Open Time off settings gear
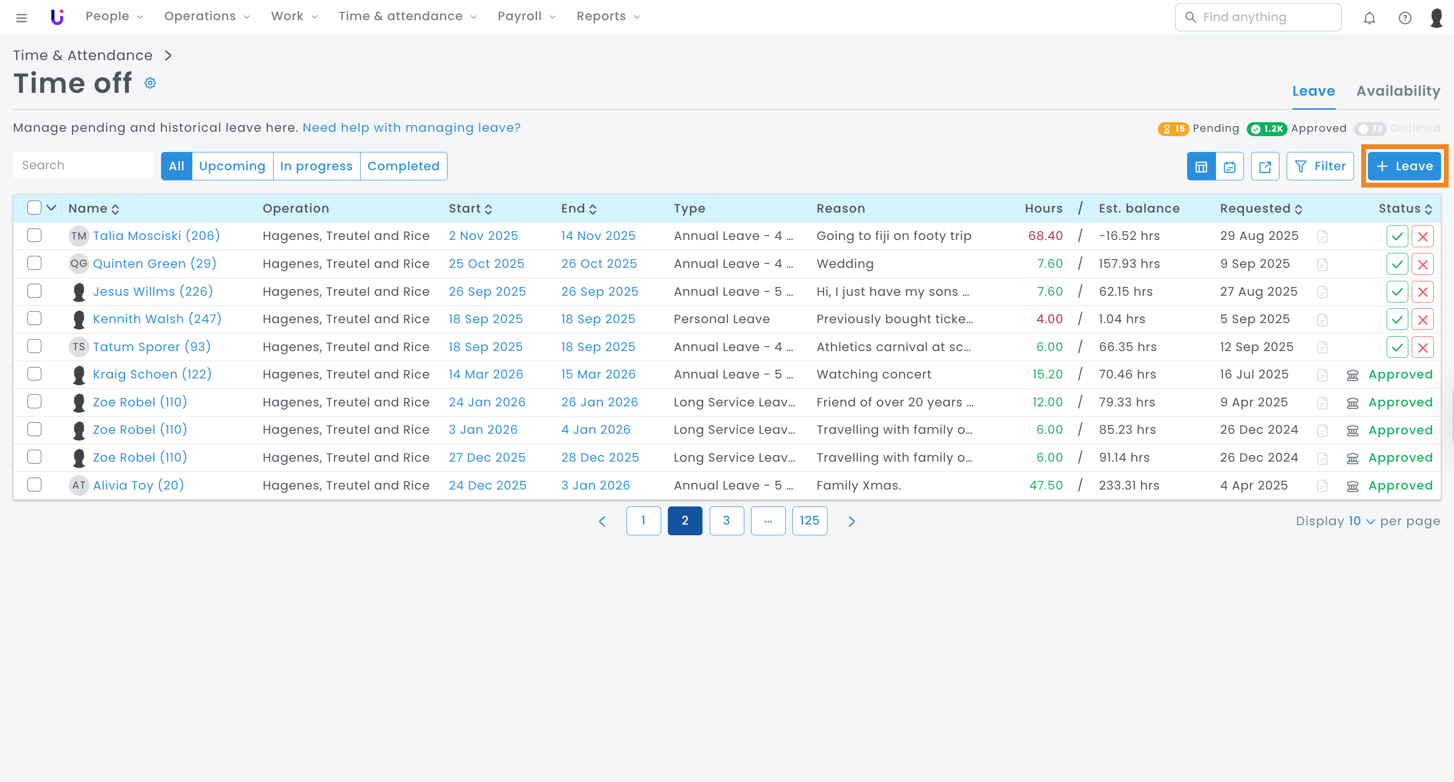The height and width of the screenshot is (782, 1454). tap(150, 83)
